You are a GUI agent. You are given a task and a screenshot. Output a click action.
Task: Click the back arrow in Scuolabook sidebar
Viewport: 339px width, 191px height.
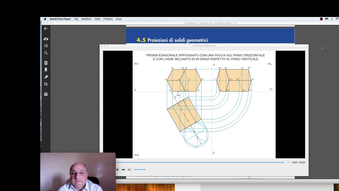tap(46, 28)
